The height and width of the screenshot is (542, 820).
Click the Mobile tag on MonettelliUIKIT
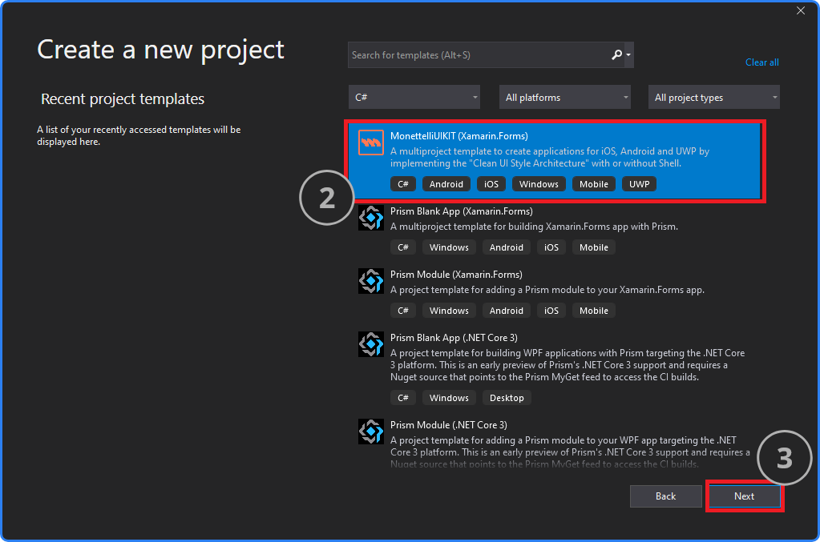594,184
